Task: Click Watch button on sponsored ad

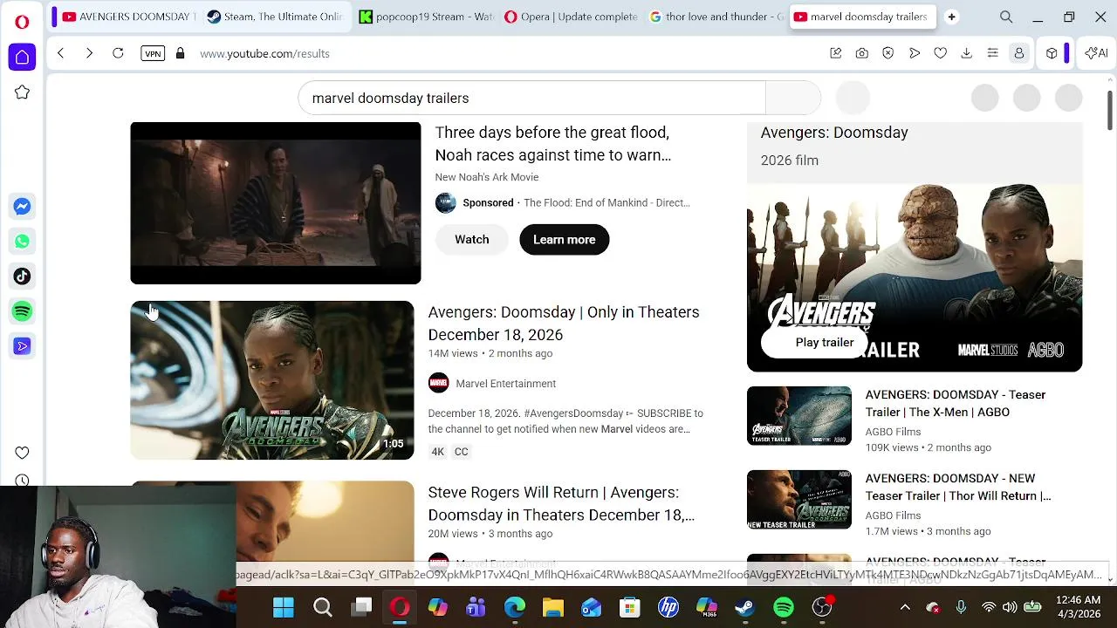Action: [471, 239]
